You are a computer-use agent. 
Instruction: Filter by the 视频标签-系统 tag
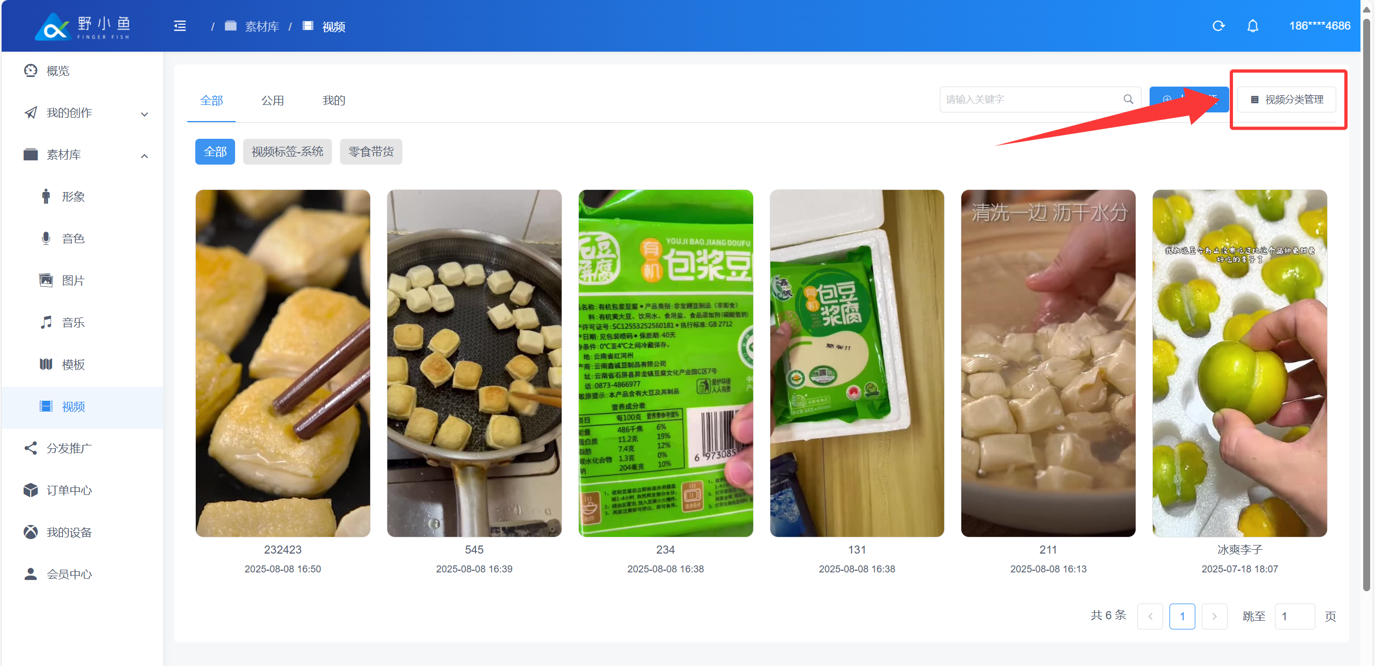click(x=287, y=152)
